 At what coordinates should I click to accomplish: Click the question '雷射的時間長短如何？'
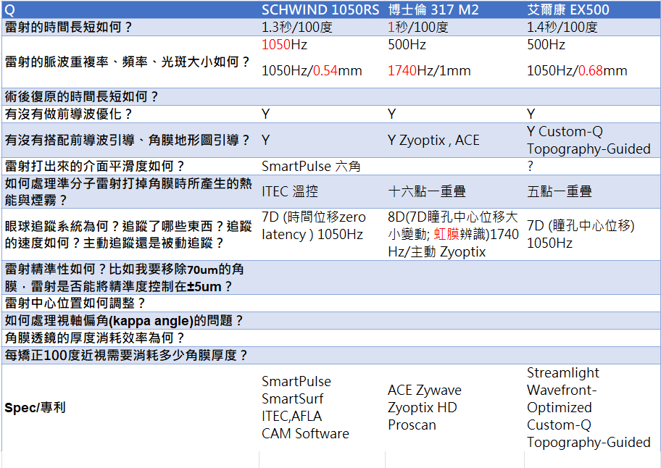click(x=69, y=27)
